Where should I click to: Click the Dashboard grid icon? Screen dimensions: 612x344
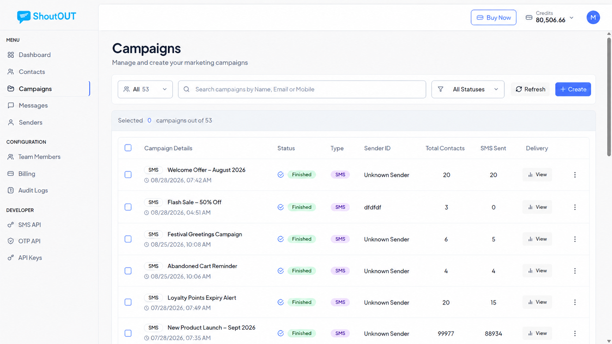11,55
